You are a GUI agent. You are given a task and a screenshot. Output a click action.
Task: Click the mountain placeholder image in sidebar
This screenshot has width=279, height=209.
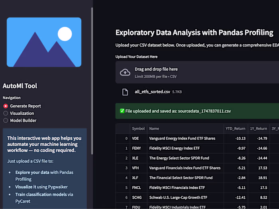tap(44, 42)
